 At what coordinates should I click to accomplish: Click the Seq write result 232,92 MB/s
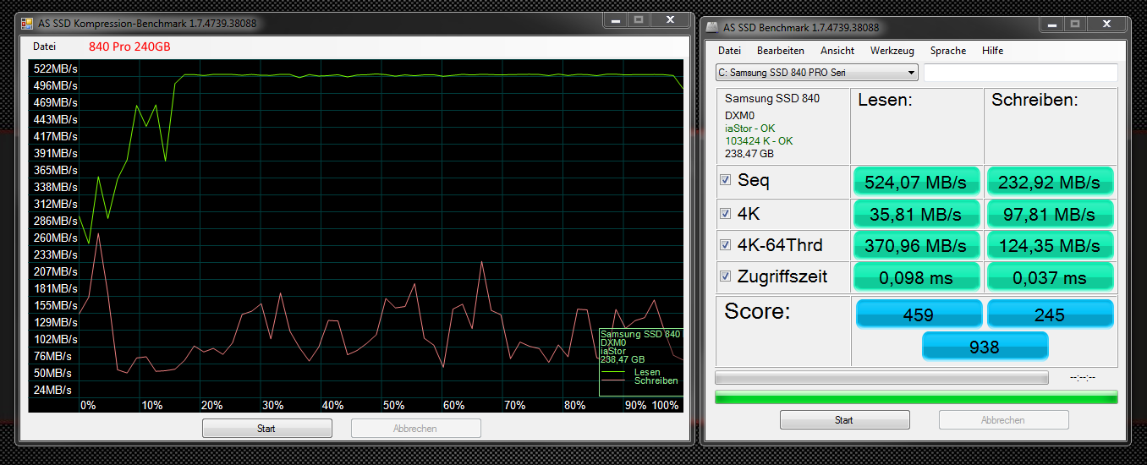tap(1050, 181)
